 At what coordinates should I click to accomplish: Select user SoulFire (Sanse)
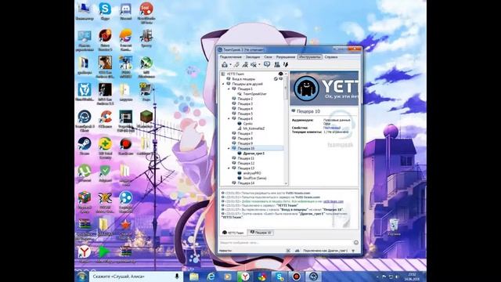(x=254, y=178)
